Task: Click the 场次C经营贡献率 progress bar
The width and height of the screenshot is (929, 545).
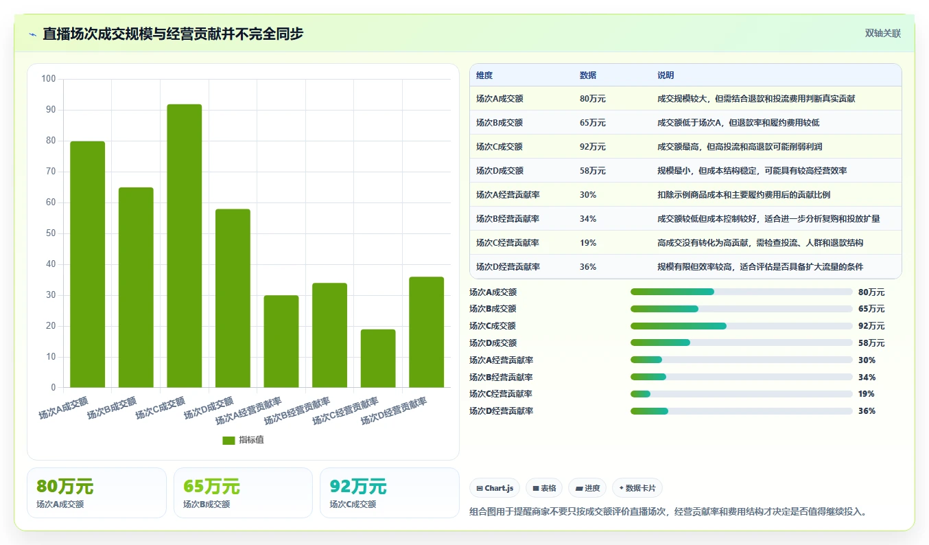Action: pyautogui.click(x=741, y=394)
